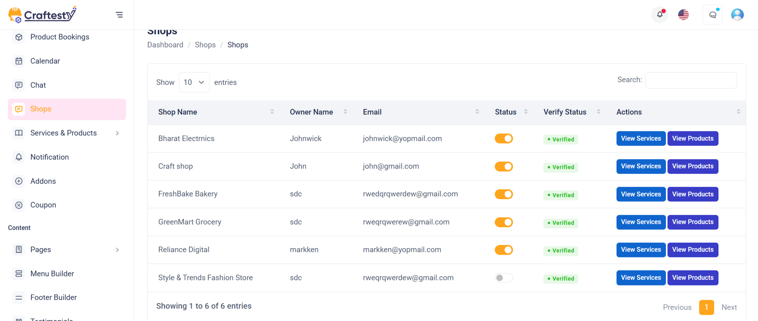Click the Pages document icon

[x=19, y=249]
